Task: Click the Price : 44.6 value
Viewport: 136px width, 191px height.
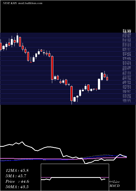Action: tap(17, 181)
